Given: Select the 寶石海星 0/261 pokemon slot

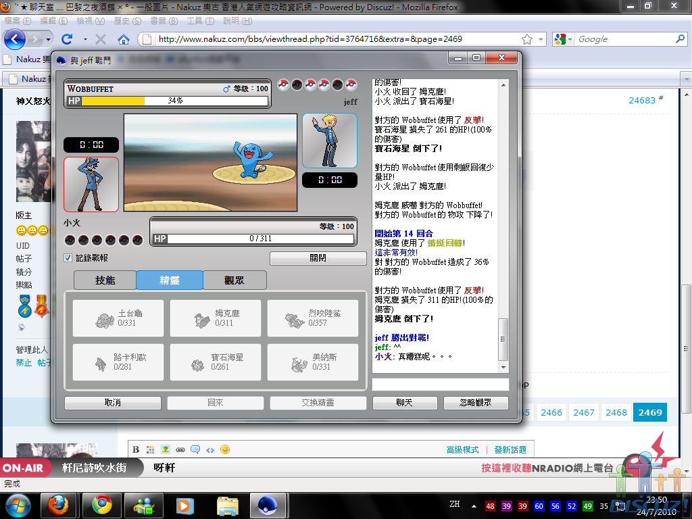Looking at the screenshot, I should (x=216, y=362).
